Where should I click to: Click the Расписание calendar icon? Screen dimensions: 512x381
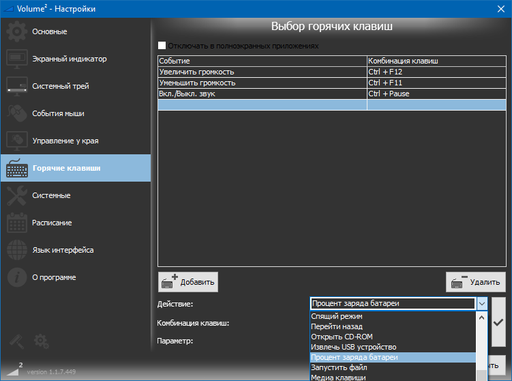click(16, 223)
